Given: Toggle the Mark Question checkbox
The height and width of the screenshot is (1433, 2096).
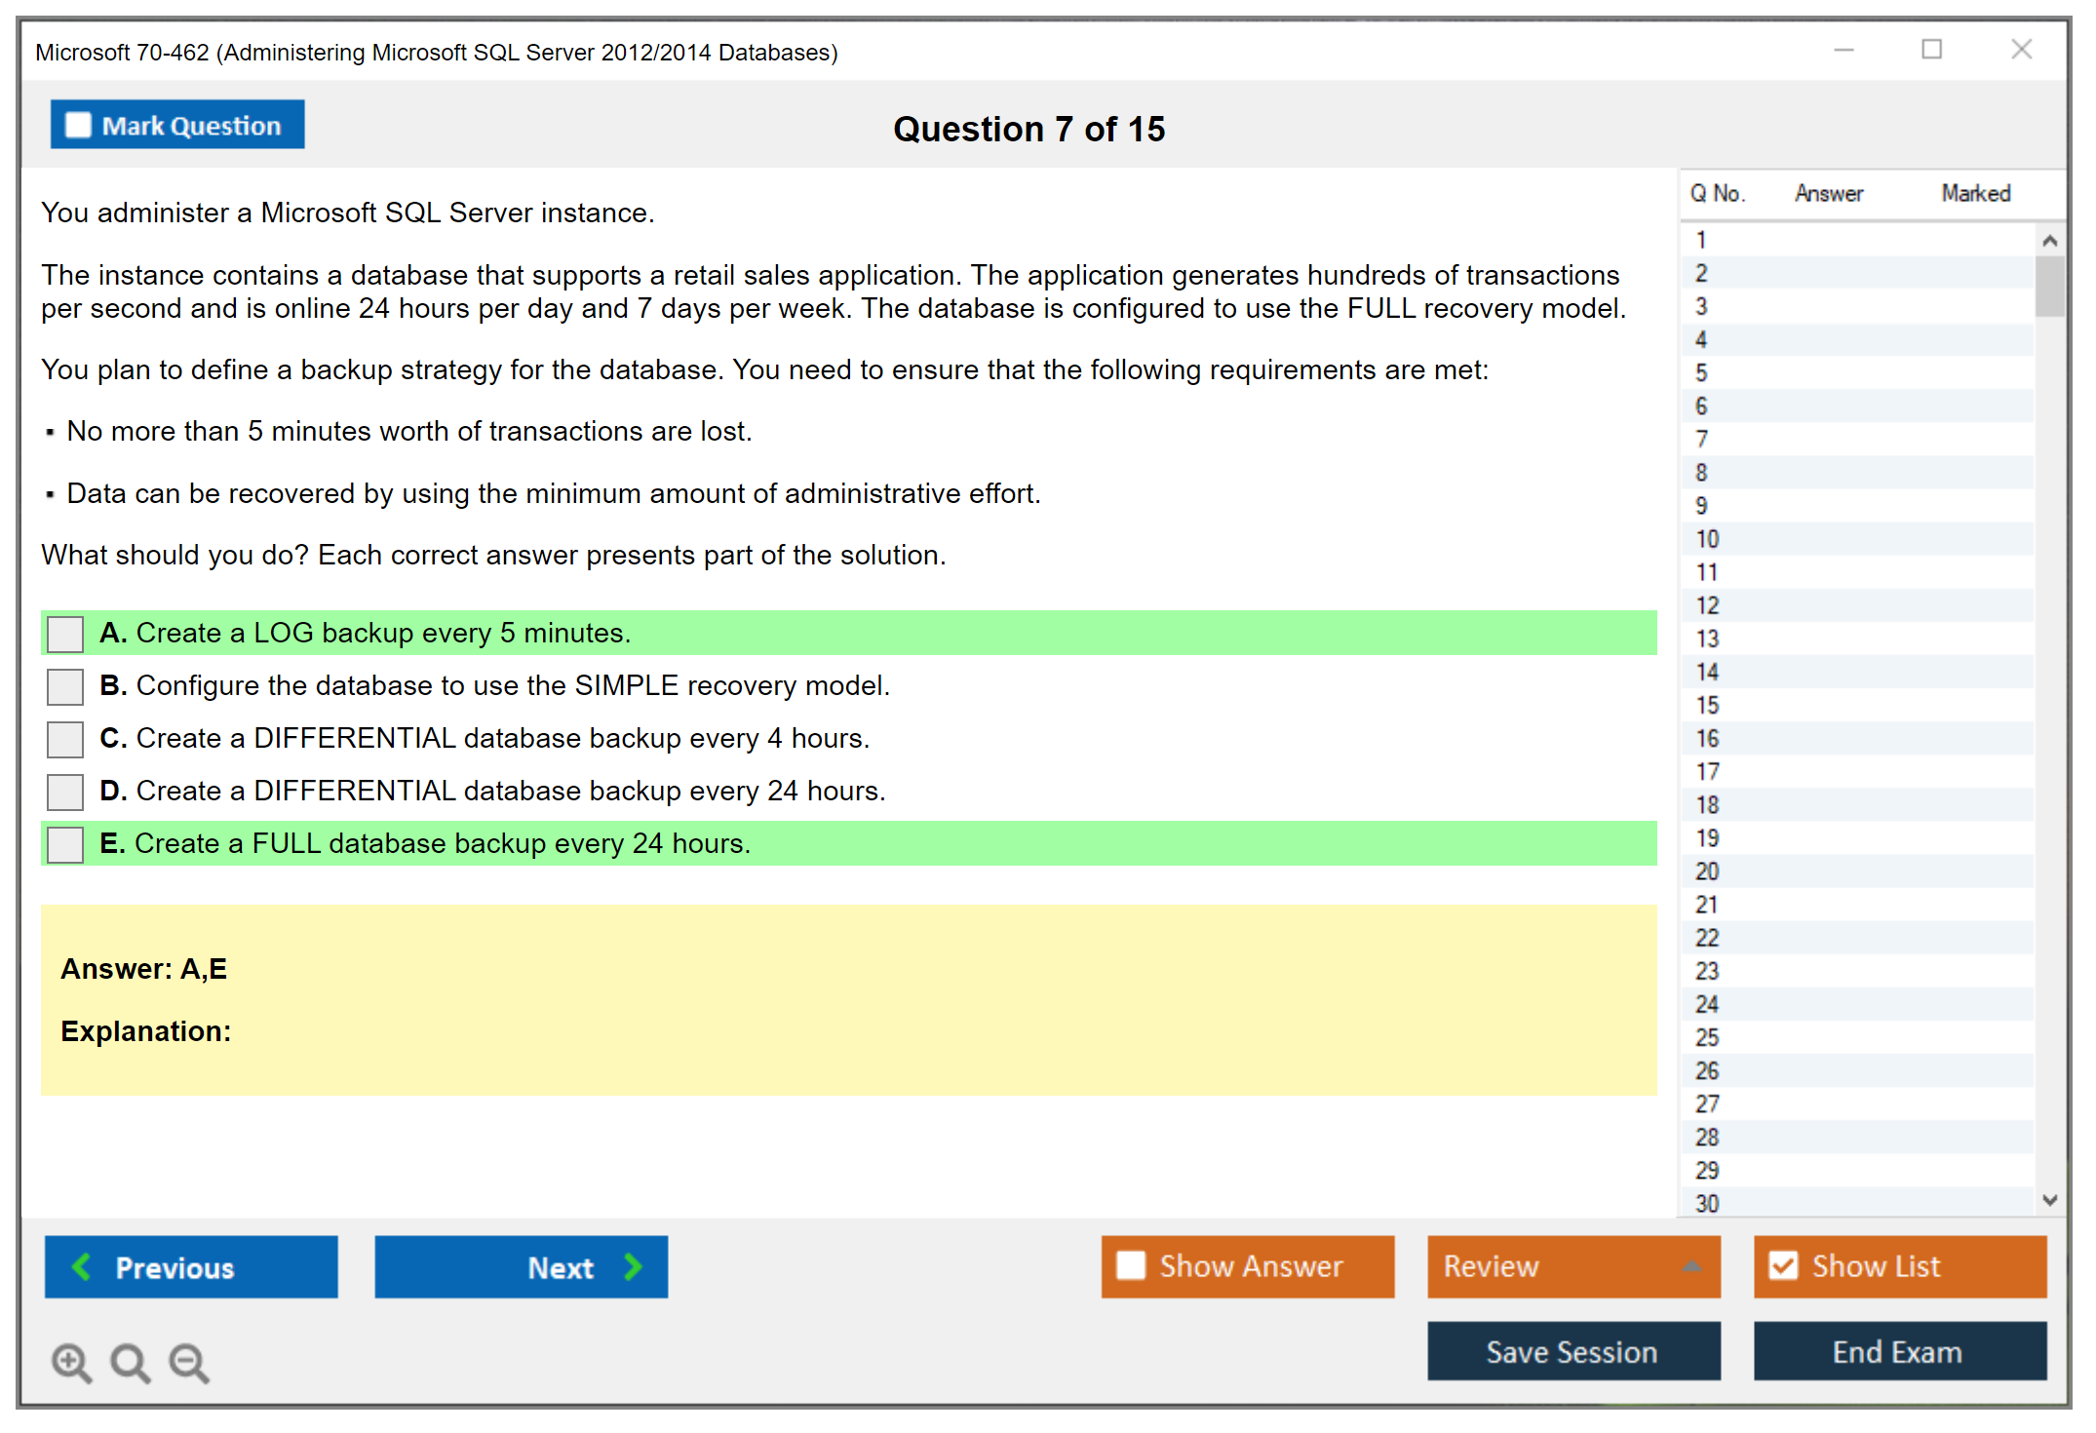Looking at the screenshot, I should coord(78,125).
